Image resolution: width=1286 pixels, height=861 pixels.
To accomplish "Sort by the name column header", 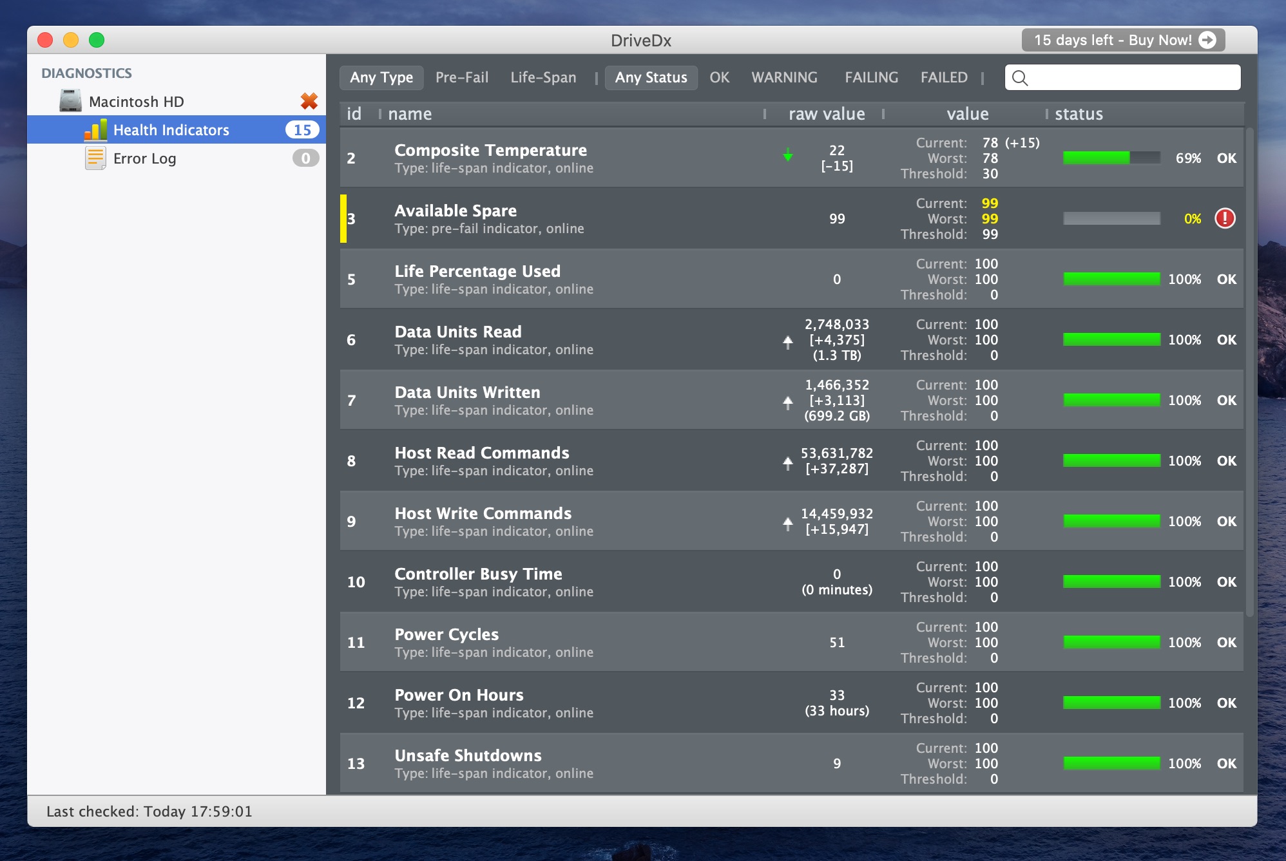I will pyautogui.click(x=410, y=114).
